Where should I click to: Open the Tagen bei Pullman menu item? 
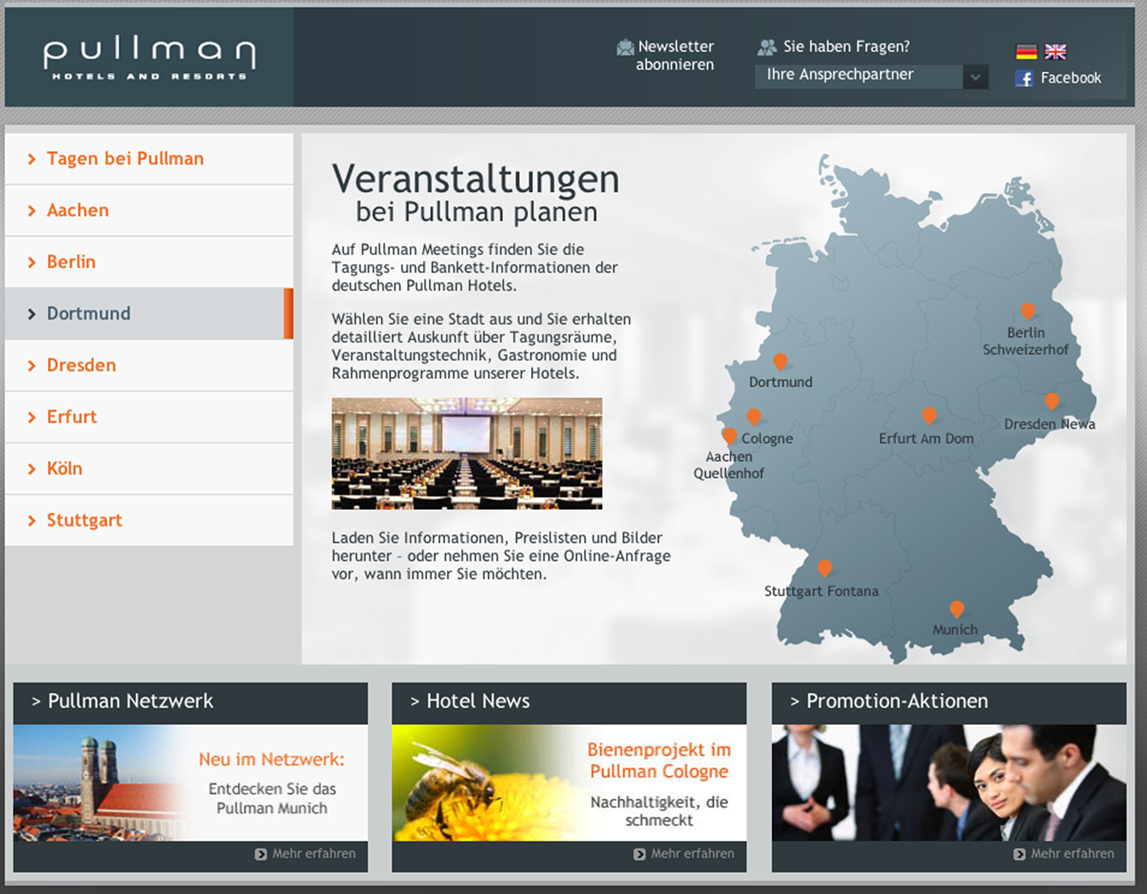[149, 159]
